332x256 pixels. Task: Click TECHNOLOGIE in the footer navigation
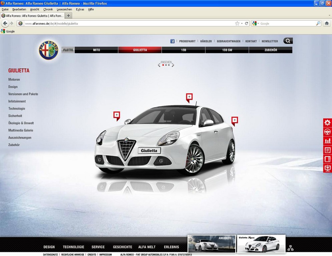click(x=73, y=247)
